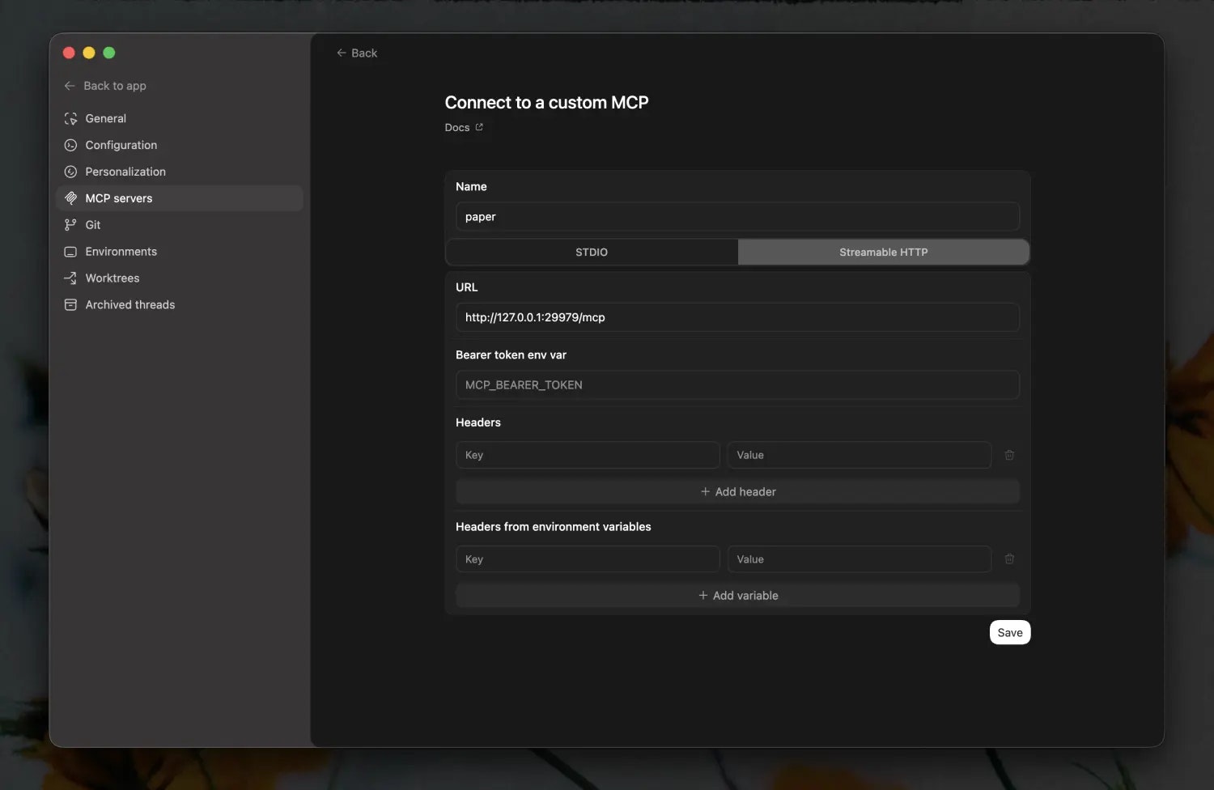Switch to the STDIO tab
Image resolution: width=1214 pixels, height=790 pixels.
pyautogui.click(x=592, y=252)
